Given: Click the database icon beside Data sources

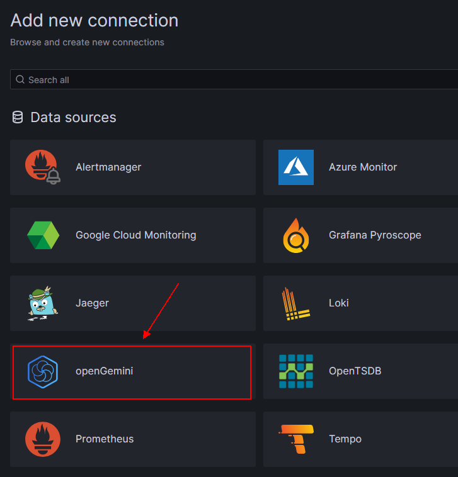Looking at the screenshot, I should (x=18, y=117).
